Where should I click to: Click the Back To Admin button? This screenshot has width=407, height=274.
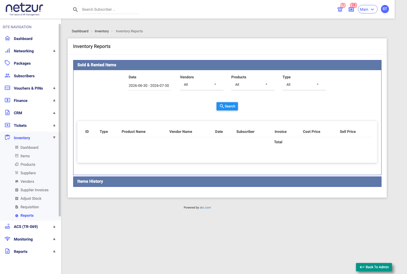pyautogui.click(x=374, y=267)
